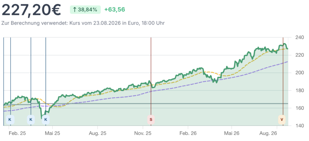This screenshot has height=141, width=309.
Task: Click the up arrow in the percentage badge
Action: (x=75, y=10)
